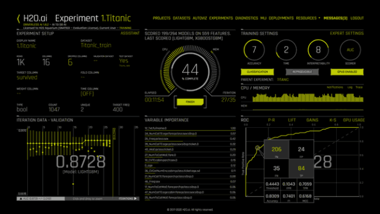
Task: Switch to the Gains chart tab
Action: click(312, 120)
